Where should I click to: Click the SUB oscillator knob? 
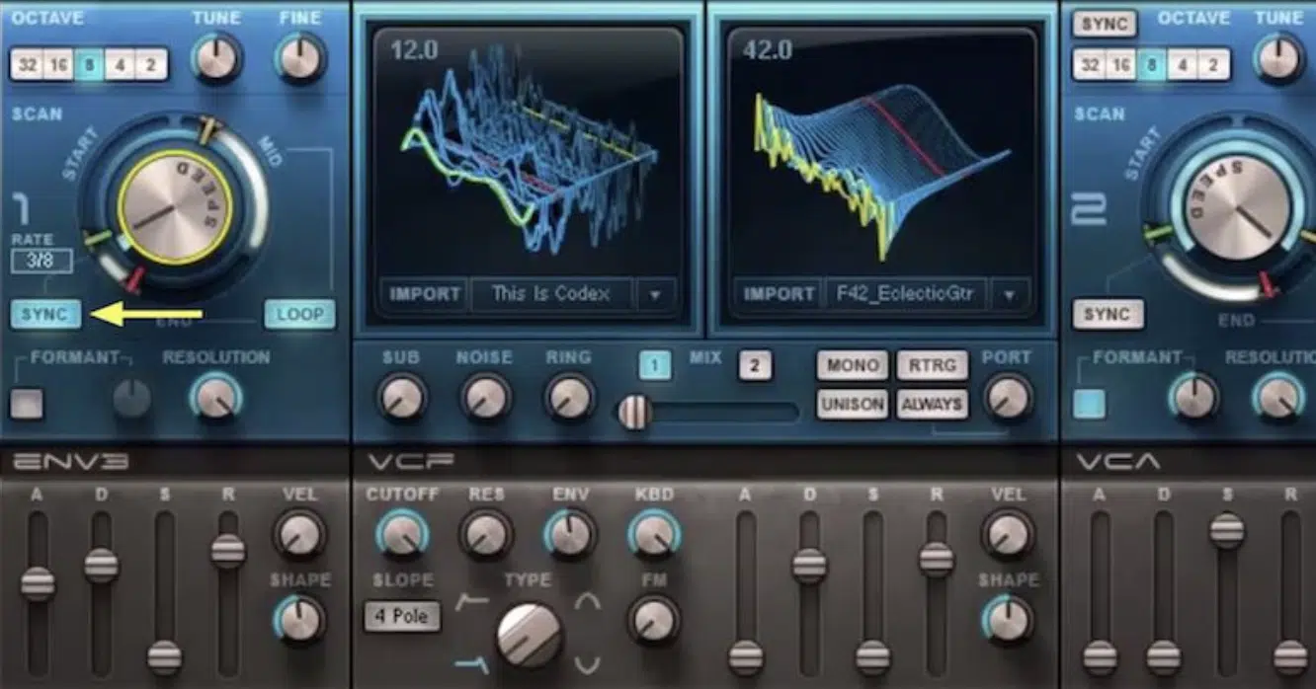pyautogui.click(x=401, y=398)
